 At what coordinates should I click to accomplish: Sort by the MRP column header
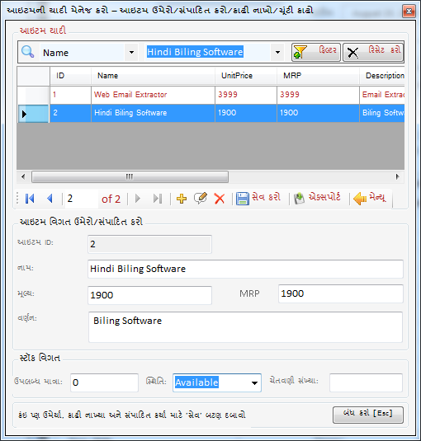[318, 76]
